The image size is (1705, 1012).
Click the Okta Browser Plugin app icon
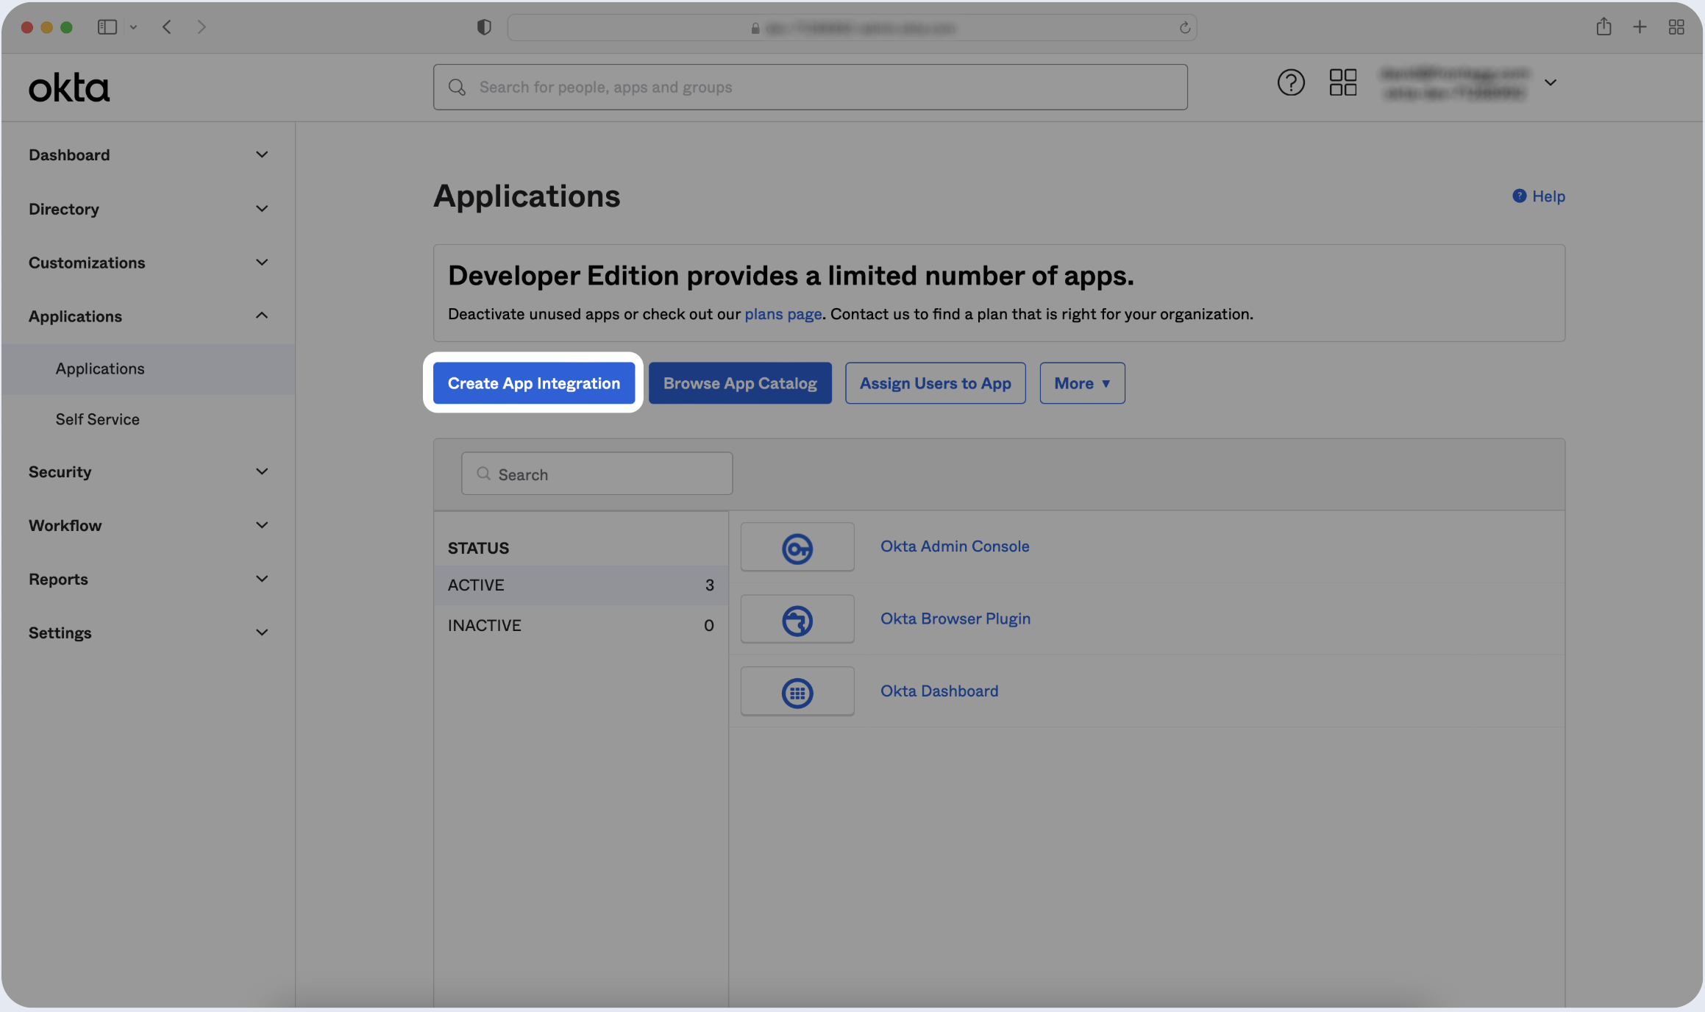click(x=797, y=619)
